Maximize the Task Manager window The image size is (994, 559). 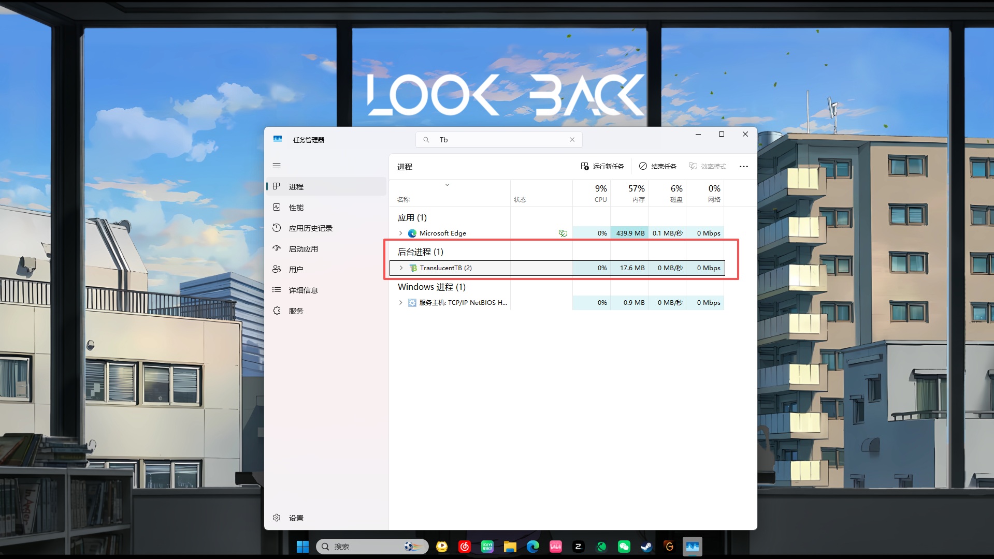pos(722,134)
